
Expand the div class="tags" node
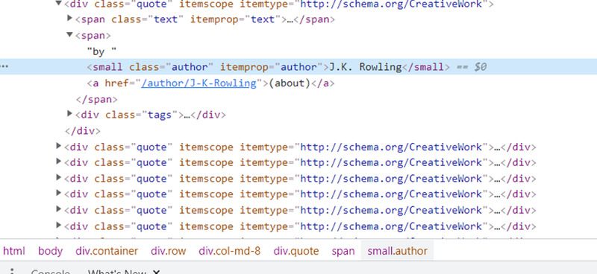pyautogui.click(x=69, y=114)
